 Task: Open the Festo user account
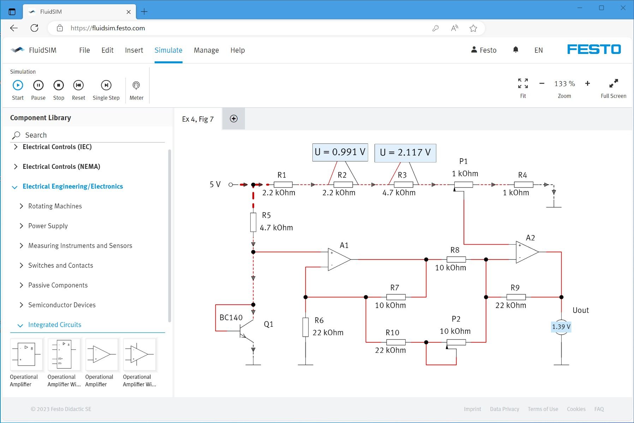click(x=484, y=50)
